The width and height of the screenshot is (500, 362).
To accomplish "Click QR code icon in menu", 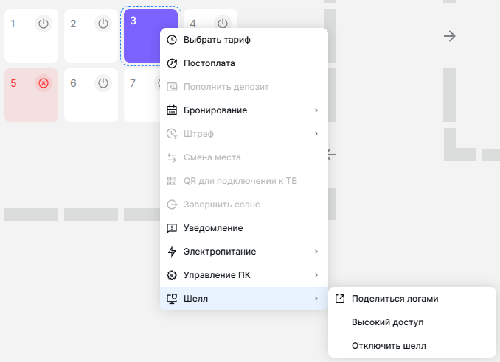I will [172, 181].
